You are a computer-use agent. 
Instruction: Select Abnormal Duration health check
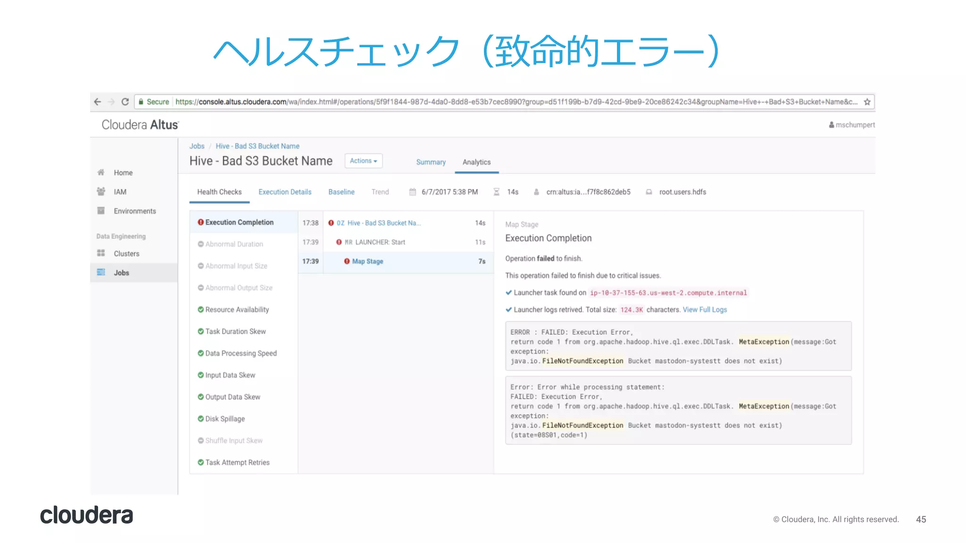(243, 244)
